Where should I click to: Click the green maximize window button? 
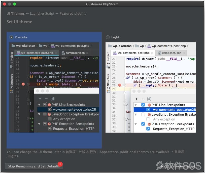click(15, 4)
